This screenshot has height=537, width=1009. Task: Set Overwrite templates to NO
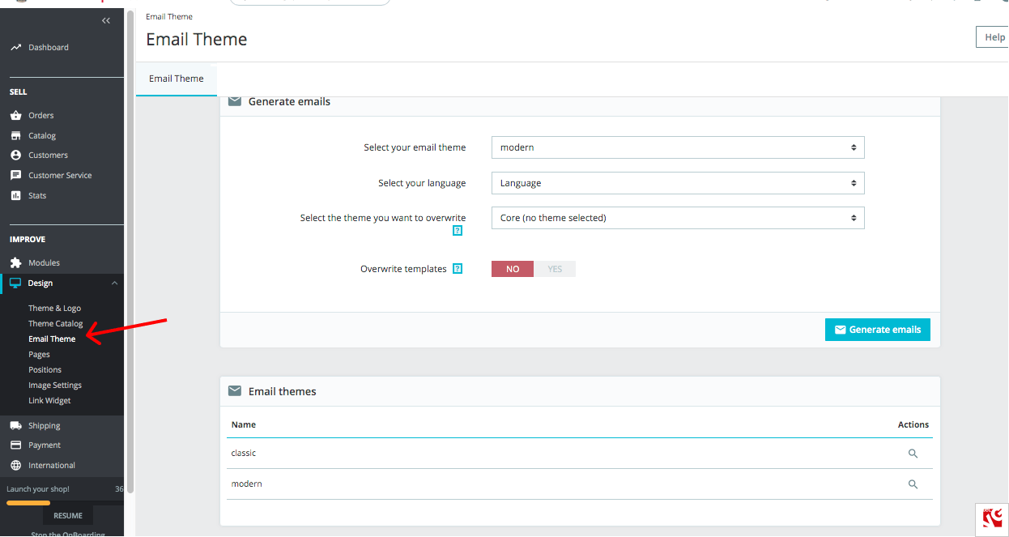[513, 269]
